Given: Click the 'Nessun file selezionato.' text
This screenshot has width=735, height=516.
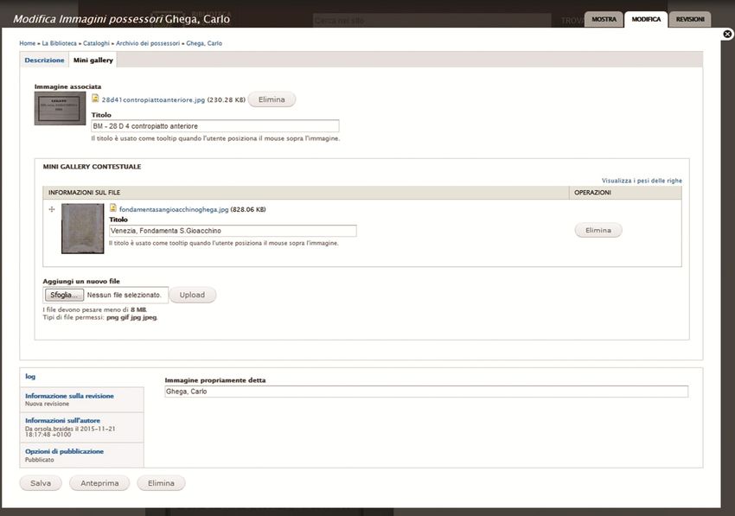Looking at the screenshot, I should pyautogui.click(x=125, y=295).
